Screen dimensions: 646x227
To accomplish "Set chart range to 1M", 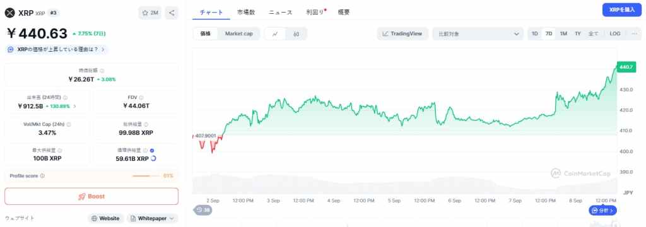I will 563,34.
